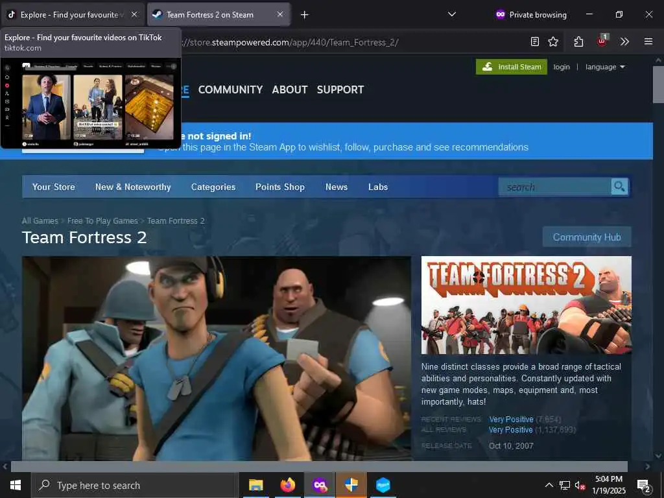Viewport: 664px width, 498px height.
Task: Click the scroll right arrow of horizontal scrollbar
Action: [x=648, y=466]
